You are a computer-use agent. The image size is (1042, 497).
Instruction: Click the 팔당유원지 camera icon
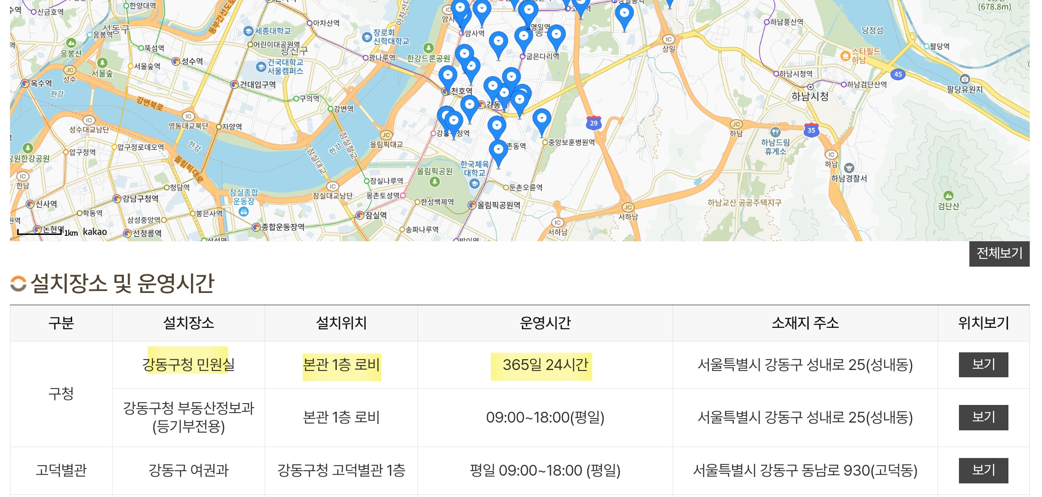[964, 79]
